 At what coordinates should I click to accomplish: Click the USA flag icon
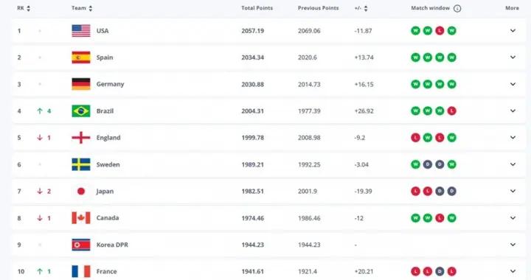click(81, 31)
